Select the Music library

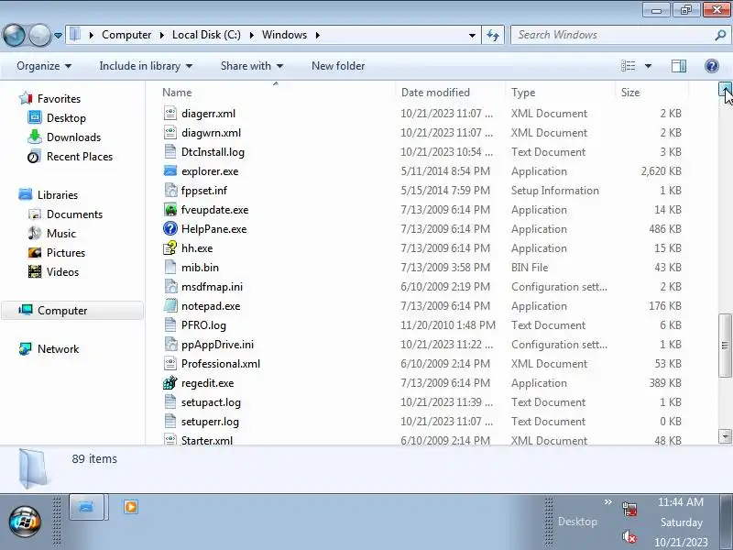point(60,234)
